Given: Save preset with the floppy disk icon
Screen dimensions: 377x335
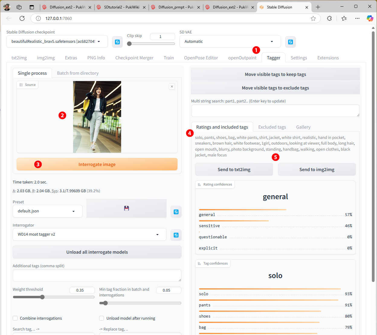Looking at the screenshot, I should [126, 208].
